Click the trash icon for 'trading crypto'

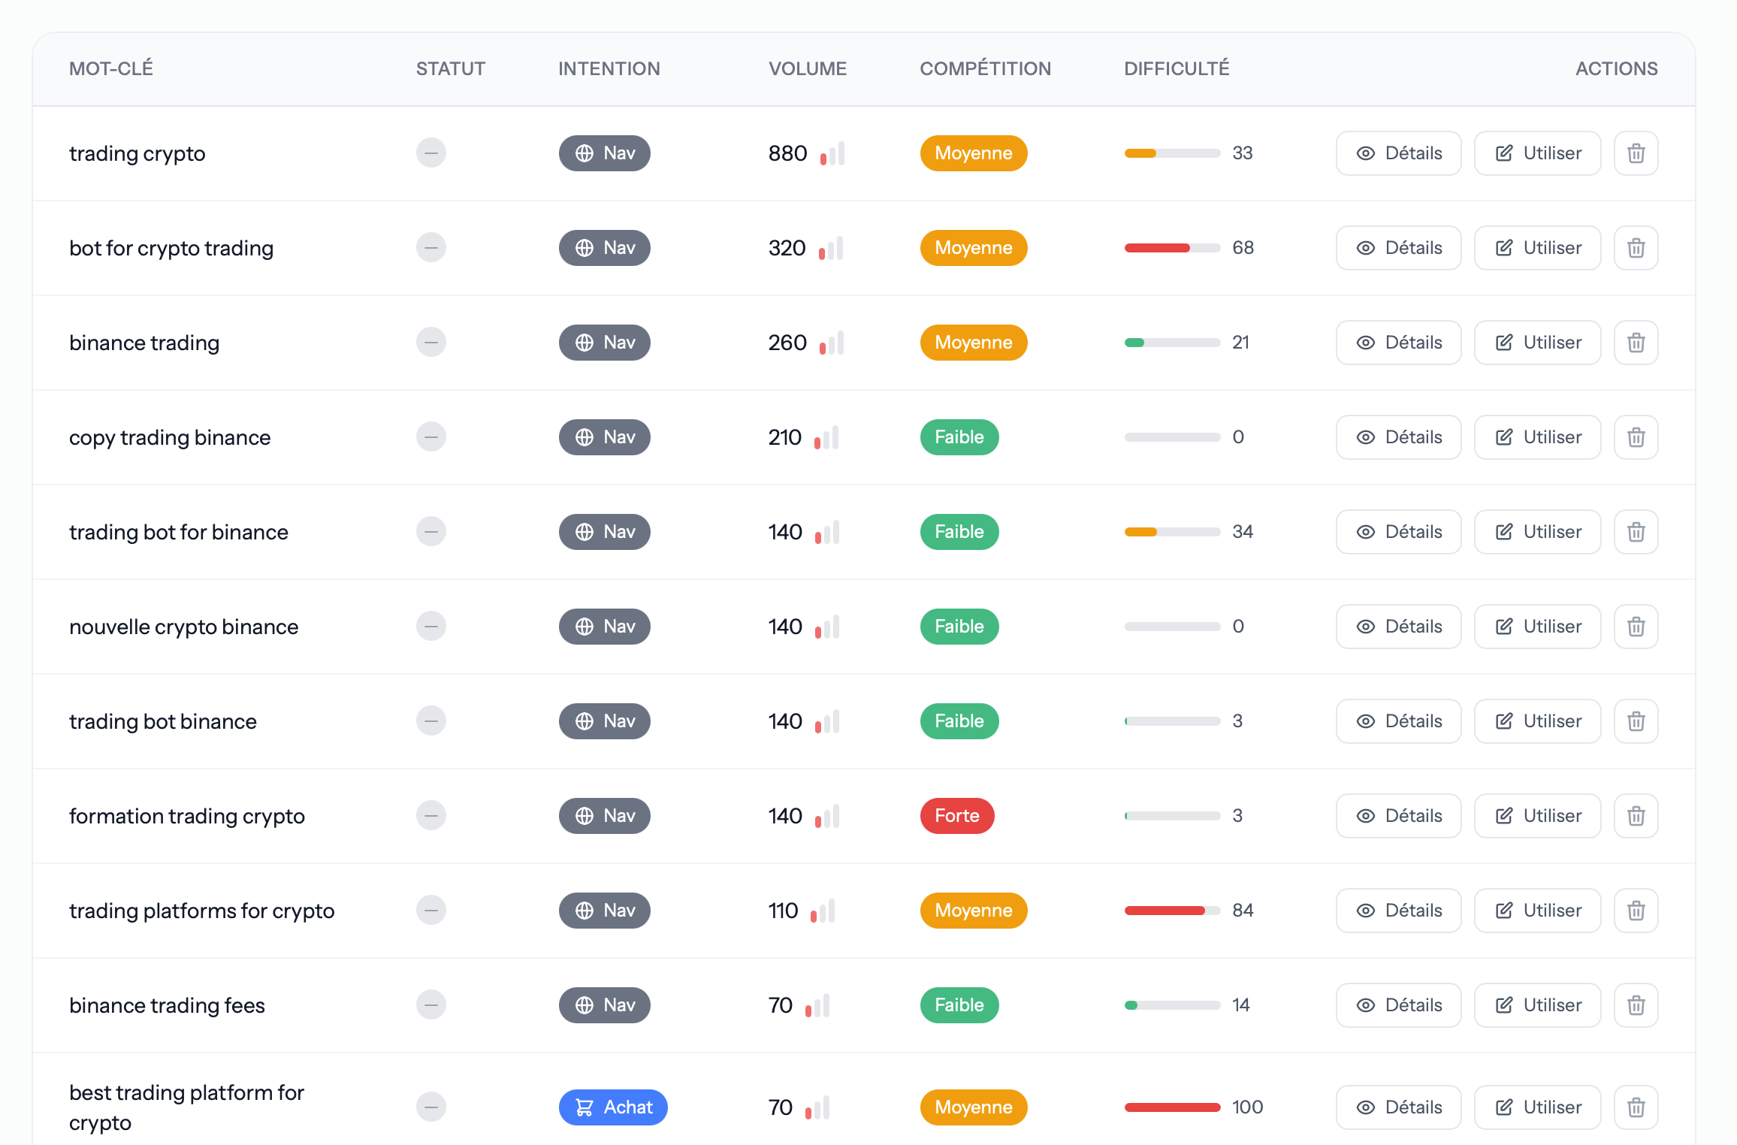point(1636,153)
